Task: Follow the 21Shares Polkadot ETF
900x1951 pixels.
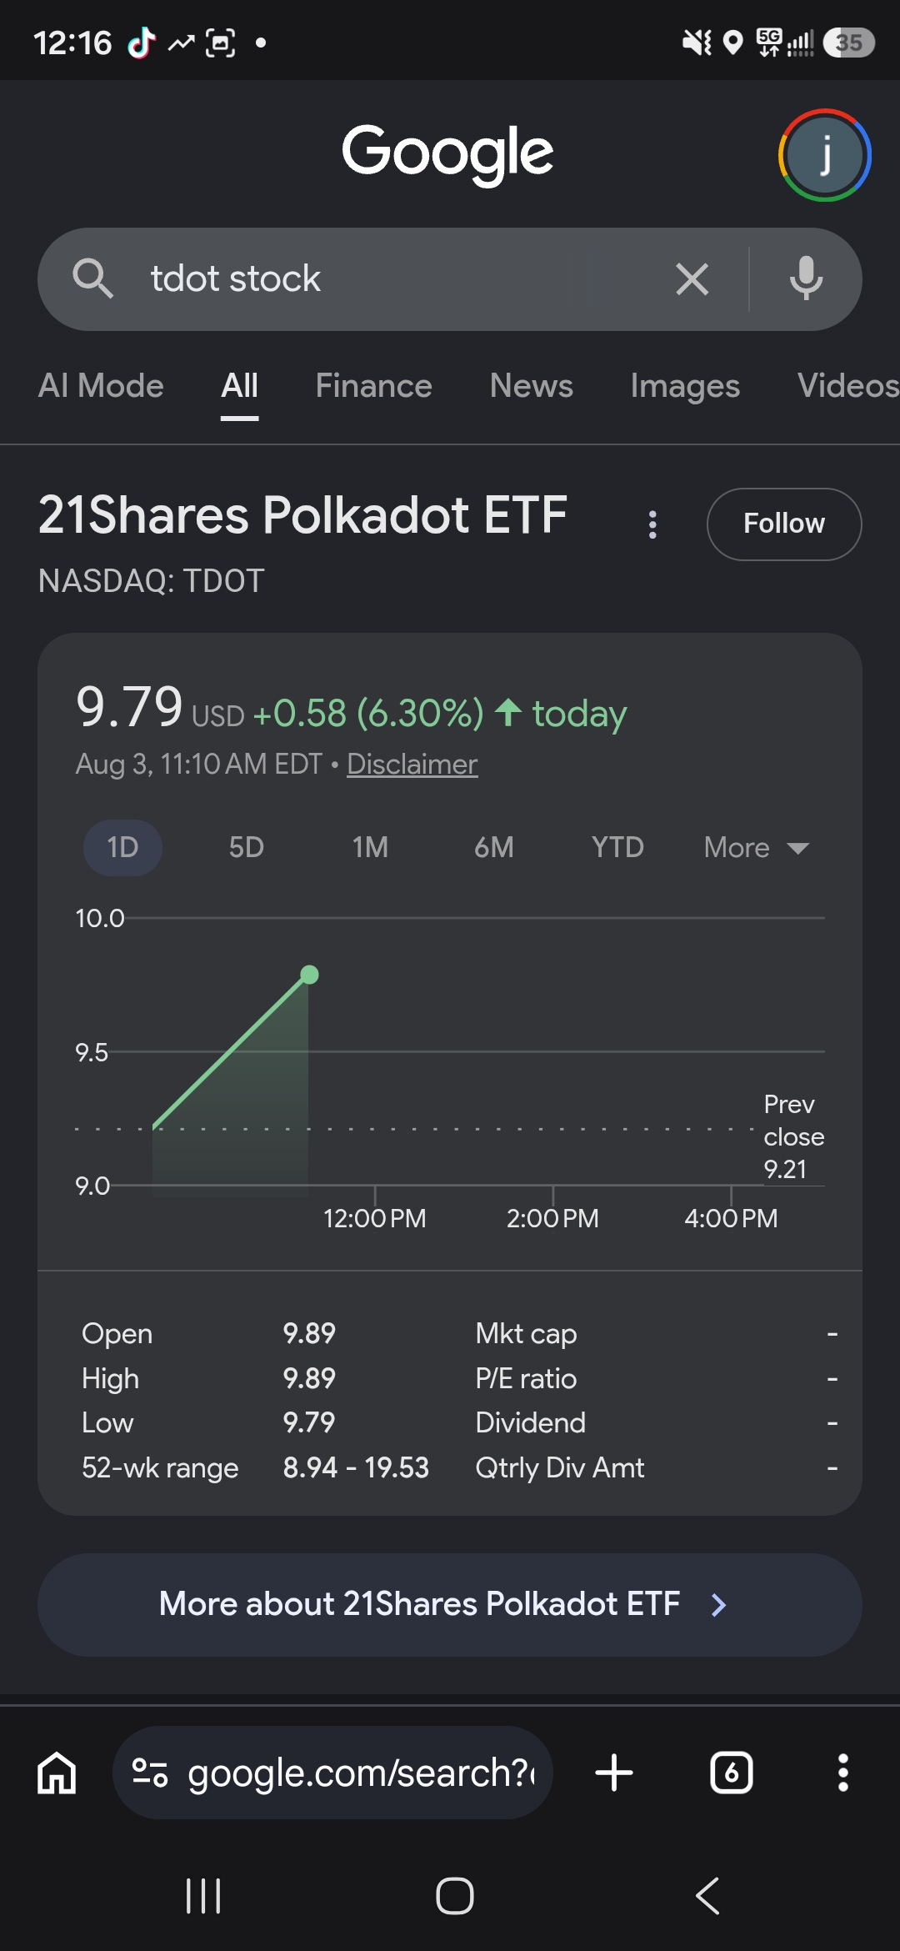Action: coord(784,524)
